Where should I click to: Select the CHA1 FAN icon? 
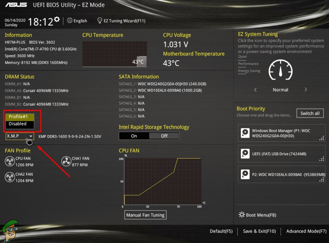(x=66, y=161)
